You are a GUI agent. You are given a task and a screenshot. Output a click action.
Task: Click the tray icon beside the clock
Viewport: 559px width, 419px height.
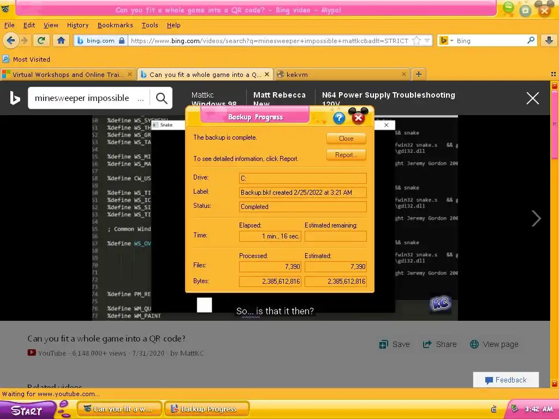pyautogui.click(x=514, y=408)
